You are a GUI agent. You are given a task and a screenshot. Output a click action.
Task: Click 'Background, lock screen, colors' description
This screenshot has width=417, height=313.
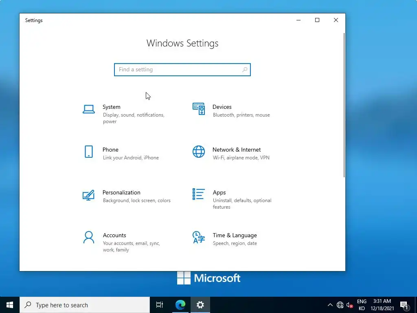tap(137, 201)
